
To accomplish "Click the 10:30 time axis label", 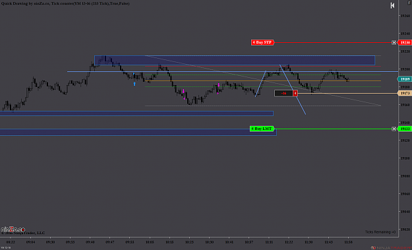I will (210, 242).
